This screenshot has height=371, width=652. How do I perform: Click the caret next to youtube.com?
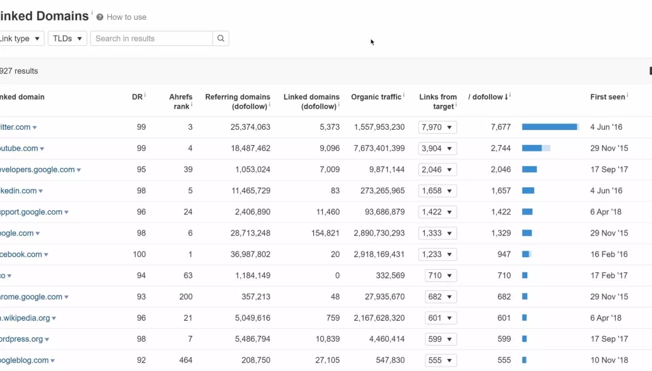(42, 149)
